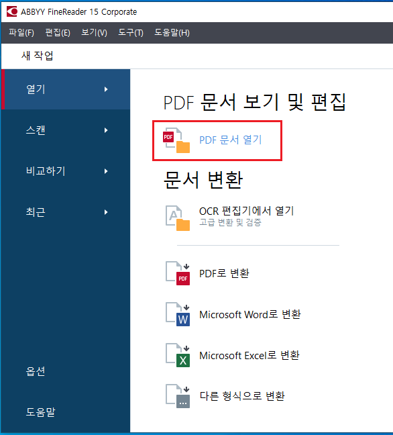The image size is (393, 435).
Task: Click the 다른 형식으로 변환 icon
Action: point(178,396)
